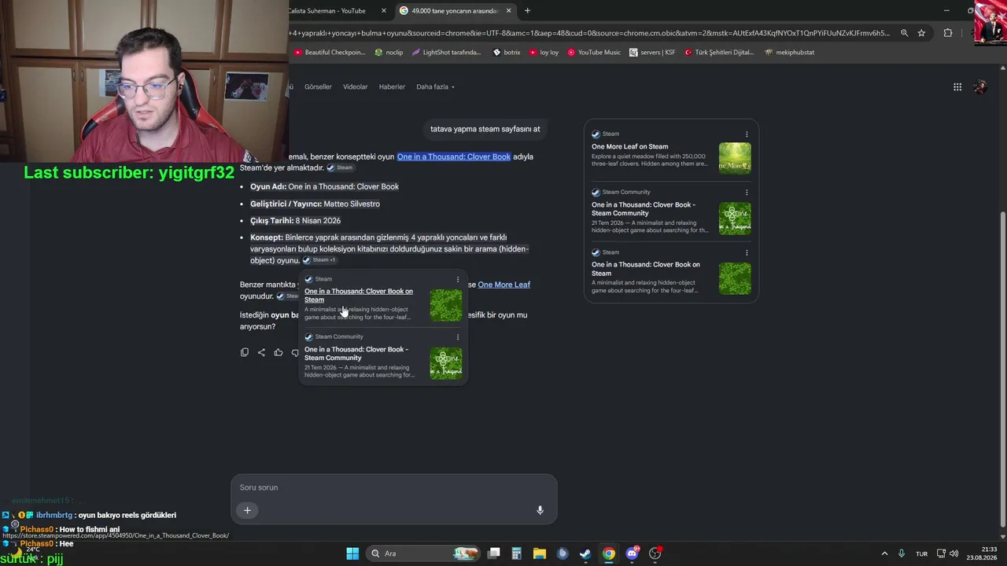This screenshot has width=1007, height=566.
Task: Click the Google account avatar
Action: 980,87
